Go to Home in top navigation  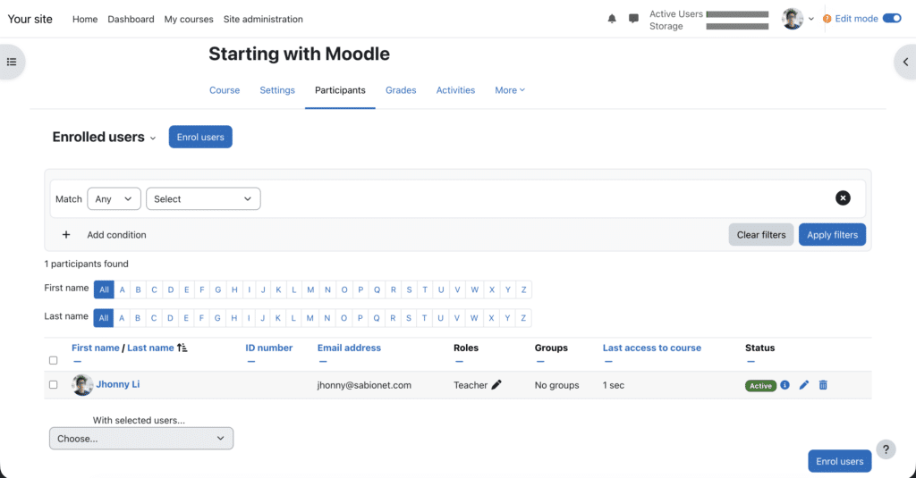click(x=85, y=19)
